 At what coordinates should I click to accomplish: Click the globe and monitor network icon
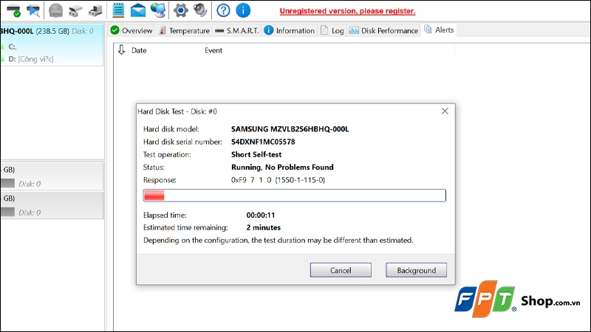158,10
